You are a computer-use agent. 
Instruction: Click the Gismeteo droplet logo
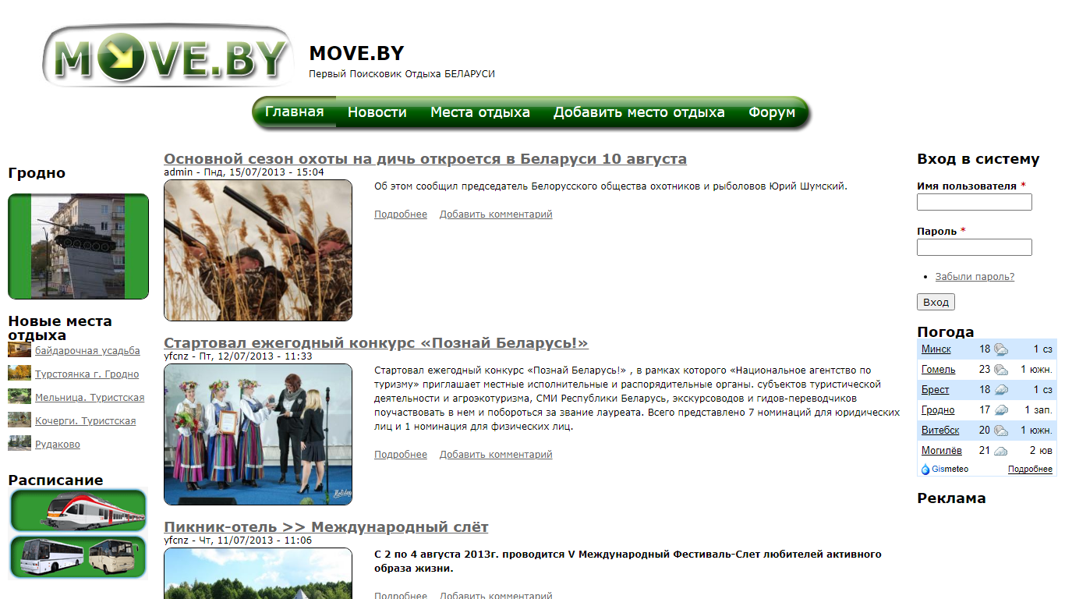[x=925, y=470]
